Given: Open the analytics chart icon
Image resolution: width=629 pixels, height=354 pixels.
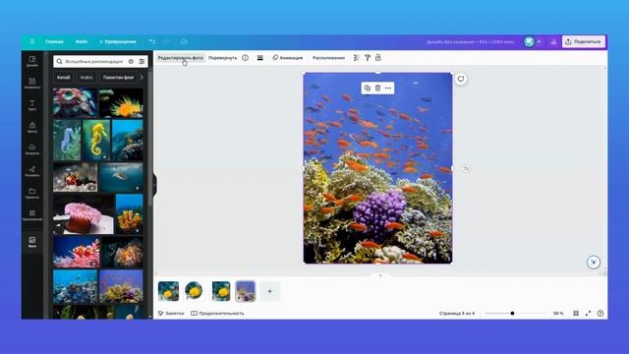Looking at the screenshot, I should (553, 41).
